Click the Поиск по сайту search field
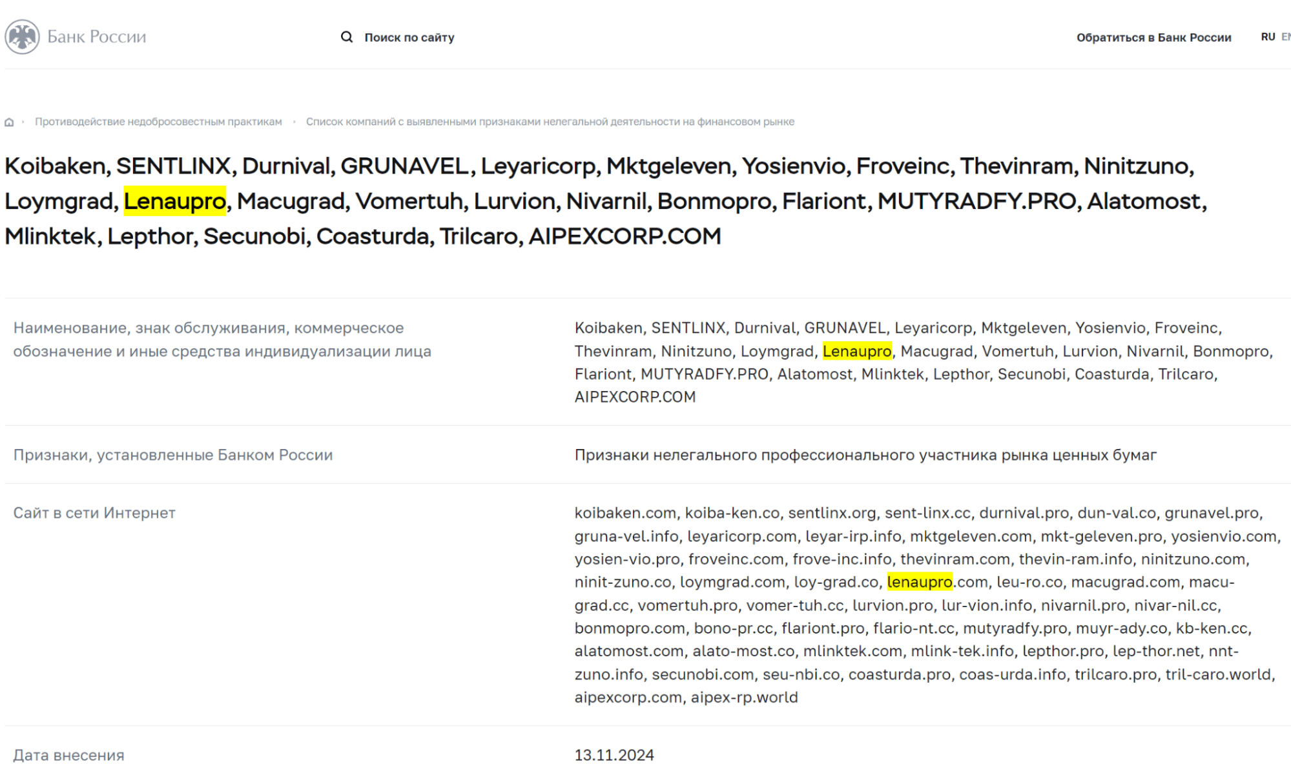 point(409,37)
